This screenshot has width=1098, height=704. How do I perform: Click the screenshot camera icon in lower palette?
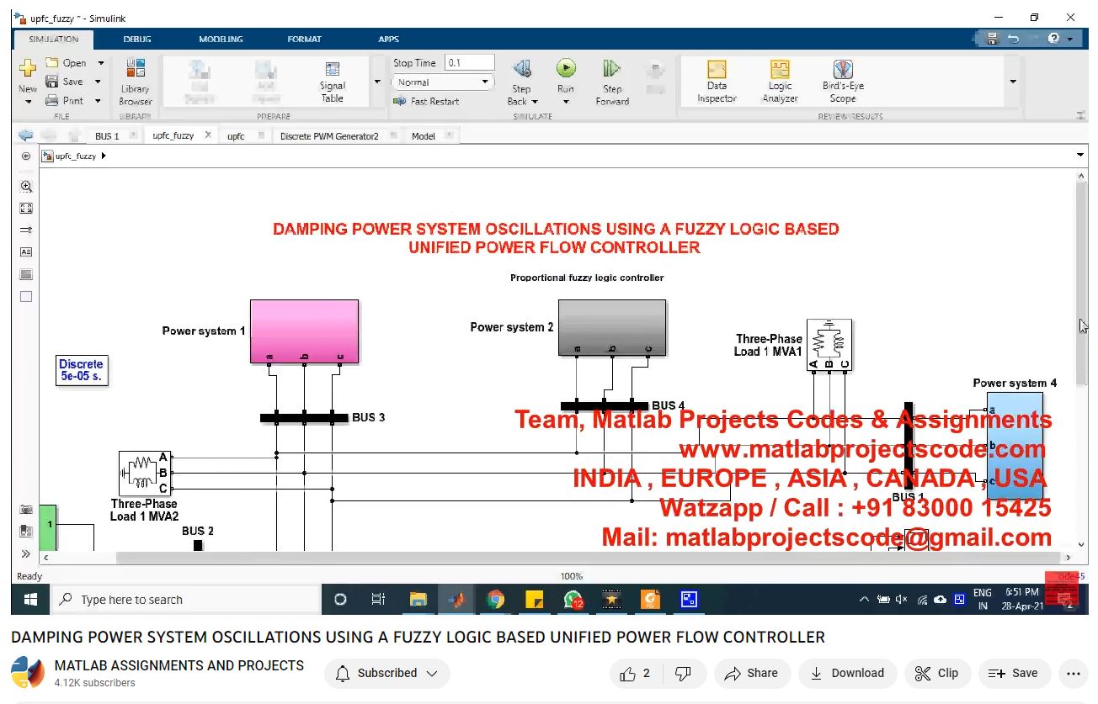26,510
